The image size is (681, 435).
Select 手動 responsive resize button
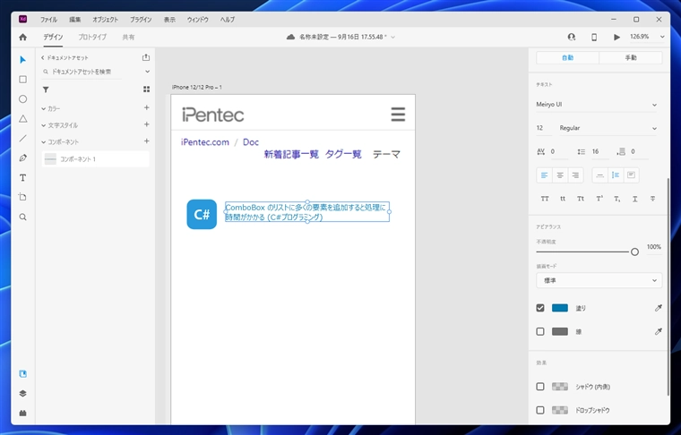pyautogui.click(x=631, y=57)
